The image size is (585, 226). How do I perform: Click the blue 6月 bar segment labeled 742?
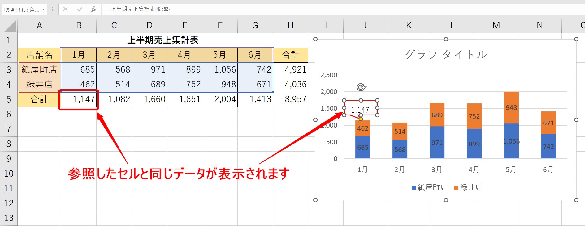548,146
